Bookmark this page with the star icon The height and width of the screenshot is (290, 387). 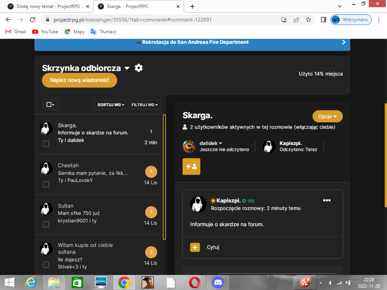pos(308,20)
